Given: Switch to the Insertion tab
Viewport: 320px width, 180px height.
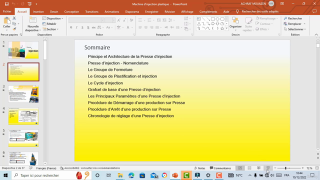Looking at the screenshot, I should pyautogui.click(x=38, y=11).
